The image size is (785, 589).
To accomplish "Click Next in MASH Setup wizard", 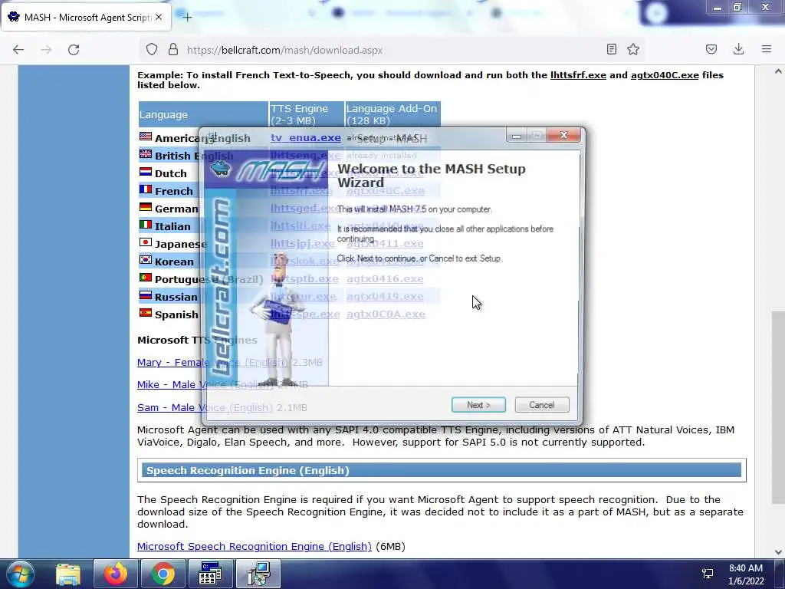I will (478, 405).
